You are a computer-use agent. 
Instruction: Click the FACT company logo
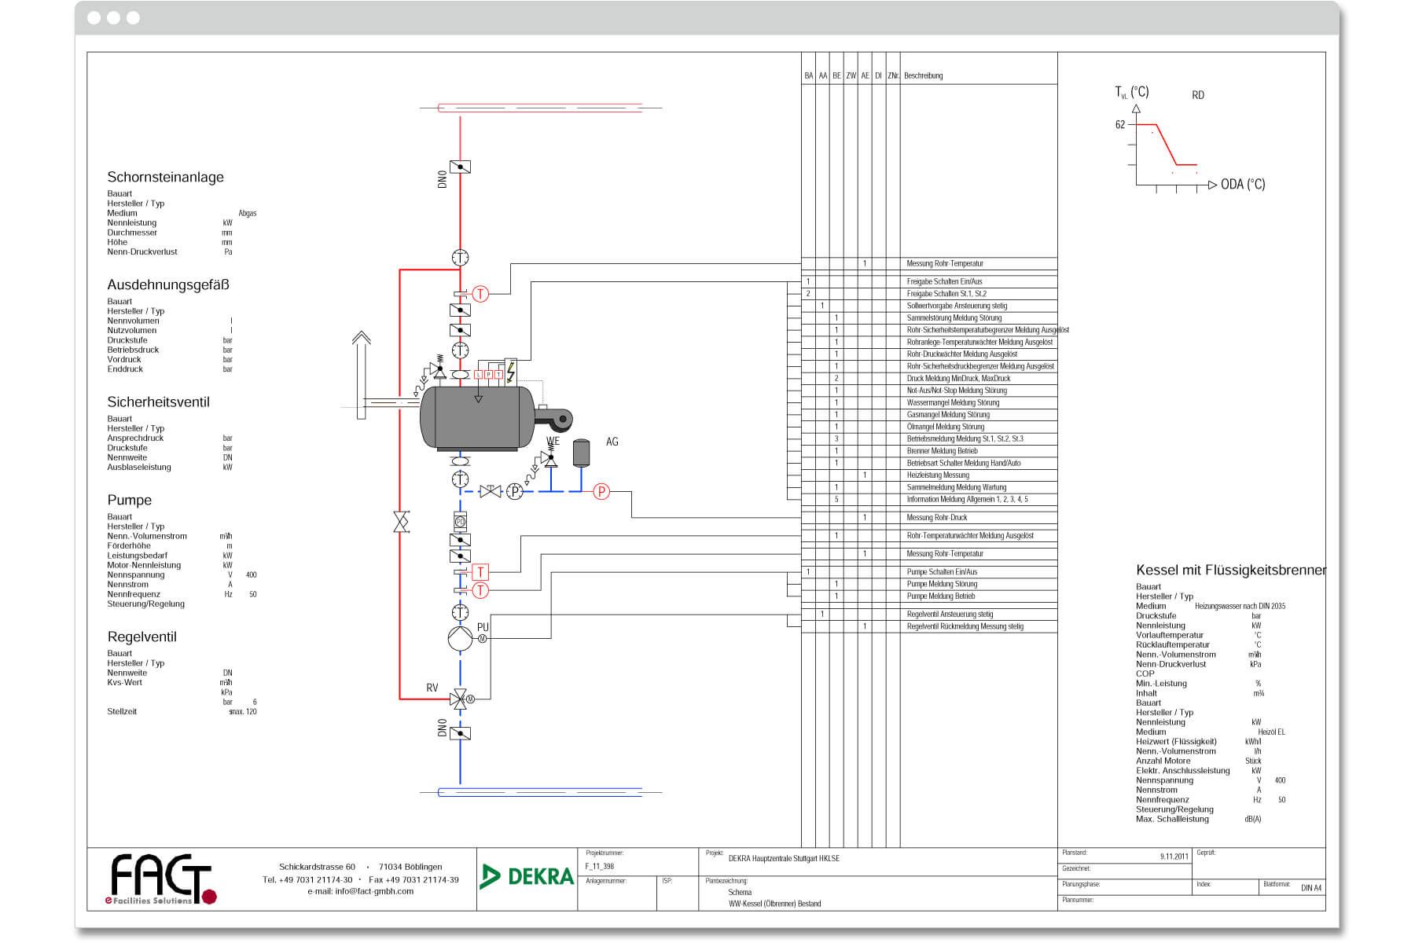coord(161,879)
